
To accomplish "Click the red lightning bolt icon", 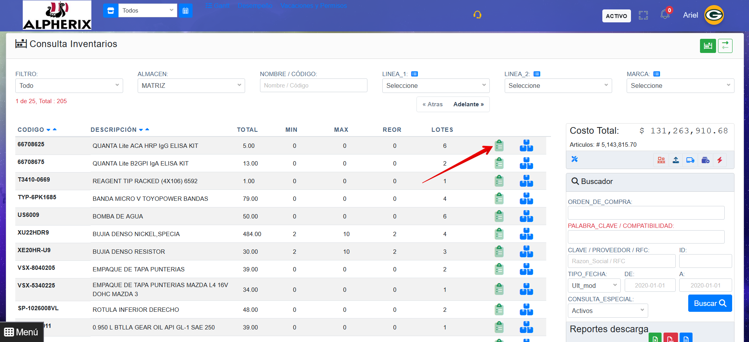I will pyautogui.click(x=720, y=160).
